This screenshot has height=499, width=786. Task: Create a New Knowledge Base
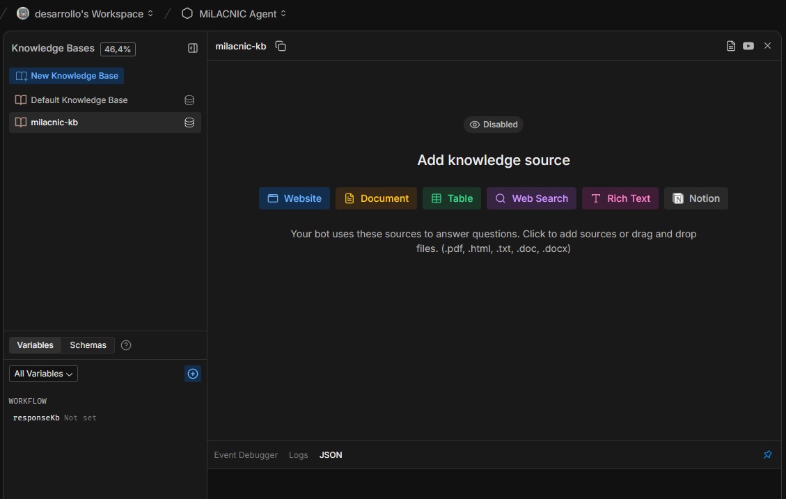pyautogui.click(x=67, y=76)
